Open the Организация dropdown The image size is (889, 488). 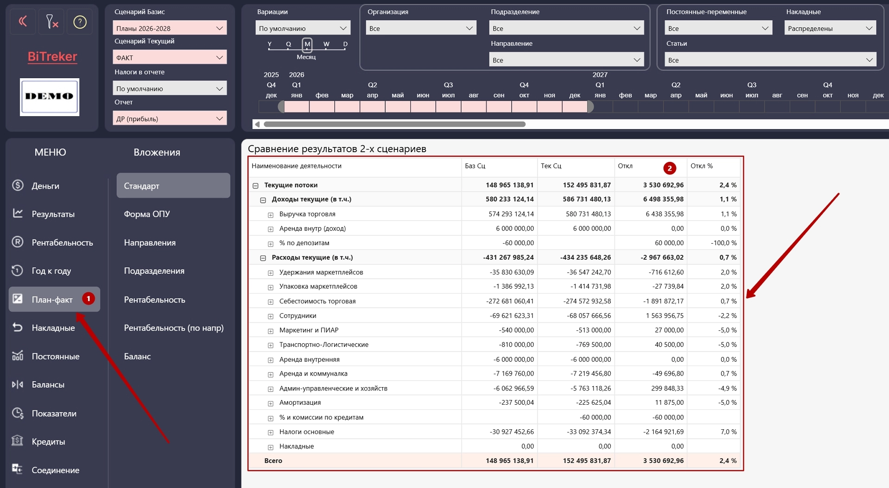pos(421,28)
